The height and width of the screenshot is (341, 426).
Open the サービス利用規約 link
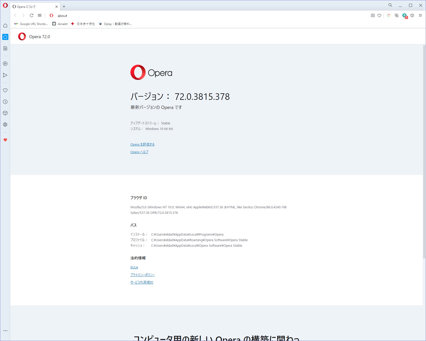coord(142,282)
